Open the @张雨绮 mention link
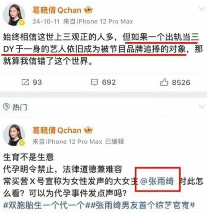The width and height of the screenshot is (207, 213). [157, 181]
